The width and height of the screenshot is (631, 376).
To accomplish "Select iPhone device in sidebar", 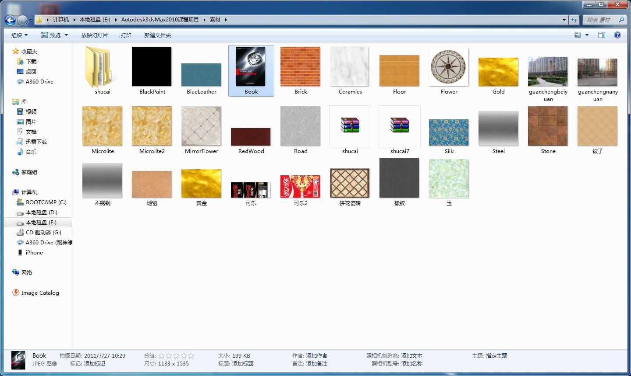I will pos(34,253).
